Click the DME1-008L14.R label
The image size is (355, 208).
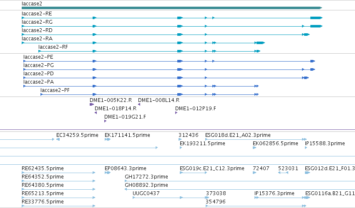(159, 100)
